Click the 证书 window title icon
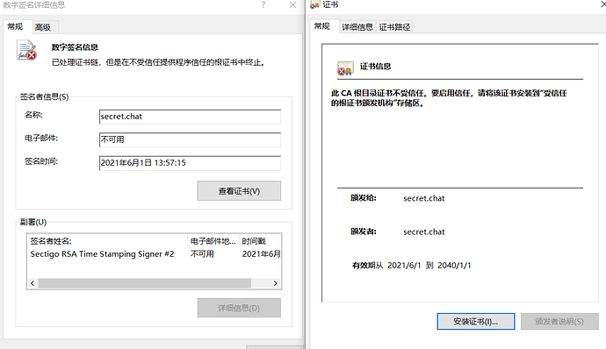 click(x=315, y=4)
